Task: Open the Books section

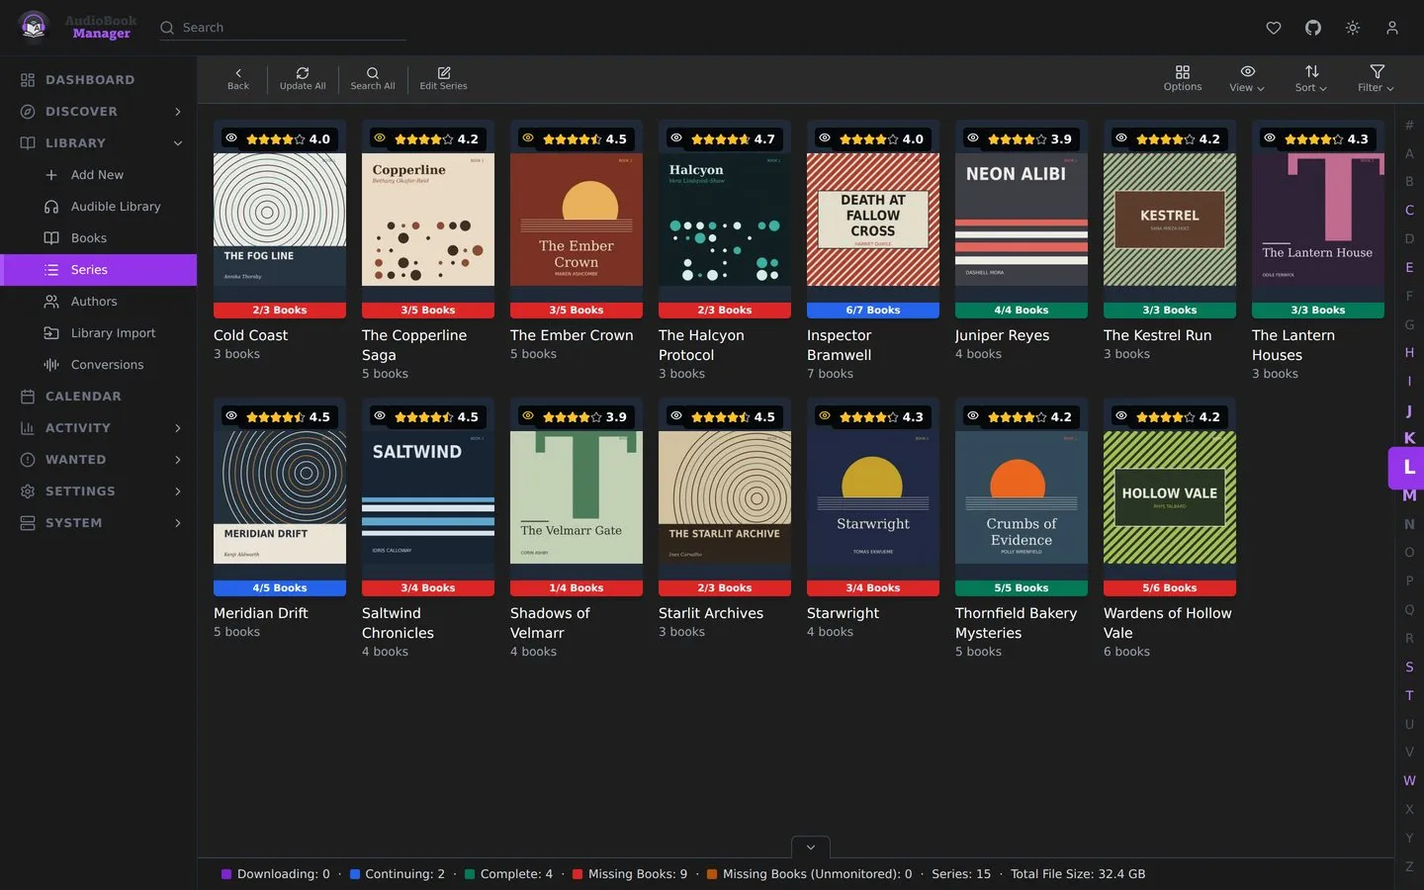Action: [89, 238]
